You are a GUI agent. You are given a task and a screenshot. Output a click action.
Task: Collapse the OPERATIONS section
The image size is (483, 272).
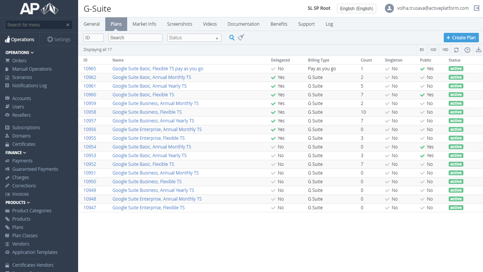click(20, 53)
